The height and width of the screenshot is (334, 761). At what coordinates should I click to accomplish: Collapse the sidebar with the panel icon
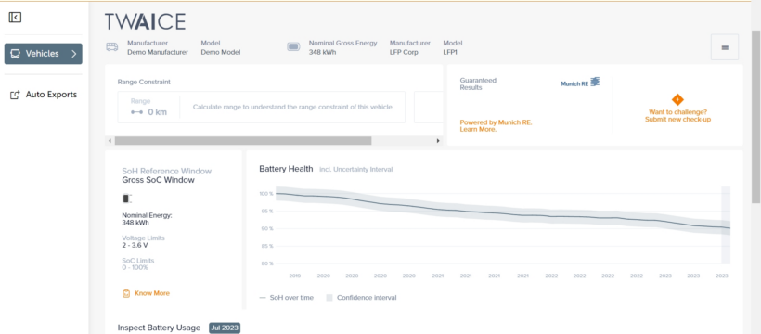coord(15,18)
